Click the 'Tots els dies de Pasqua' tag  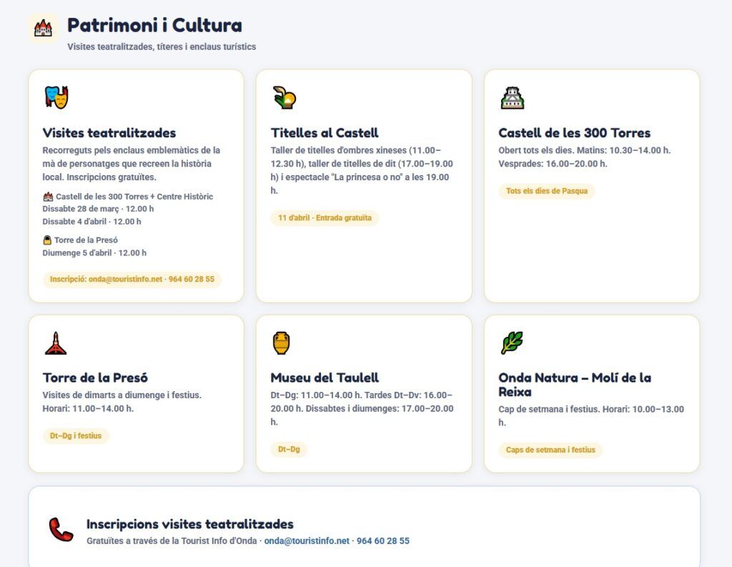tap(546, 191)
